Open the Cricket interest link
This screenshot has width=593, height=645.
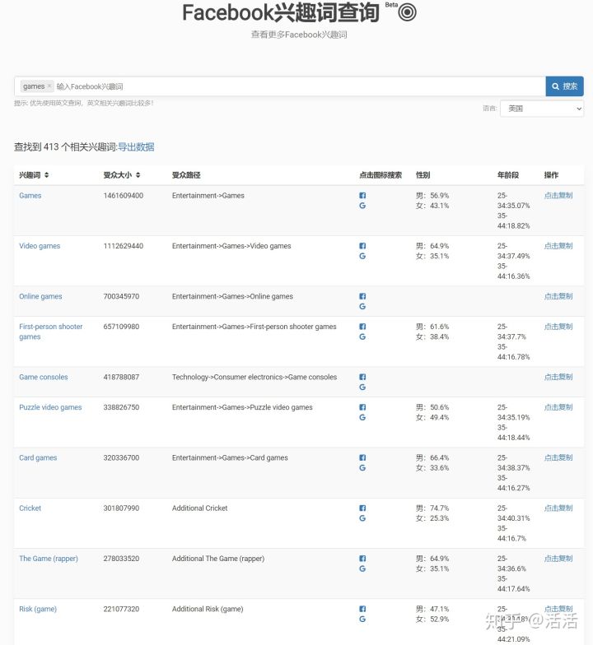tap(30, 508)
